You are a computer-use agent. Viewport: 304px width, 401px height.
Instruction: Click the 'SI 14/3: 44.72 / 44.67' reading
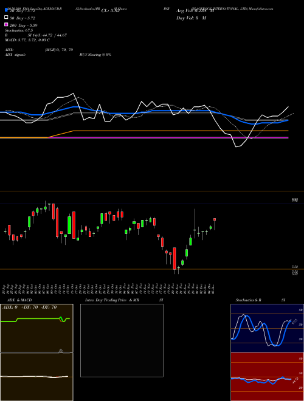(x=47, y=35)
